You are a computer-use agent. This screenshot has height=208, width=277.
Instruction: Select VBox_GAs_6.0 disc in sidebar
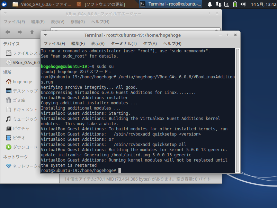click(x=21, y=62)
